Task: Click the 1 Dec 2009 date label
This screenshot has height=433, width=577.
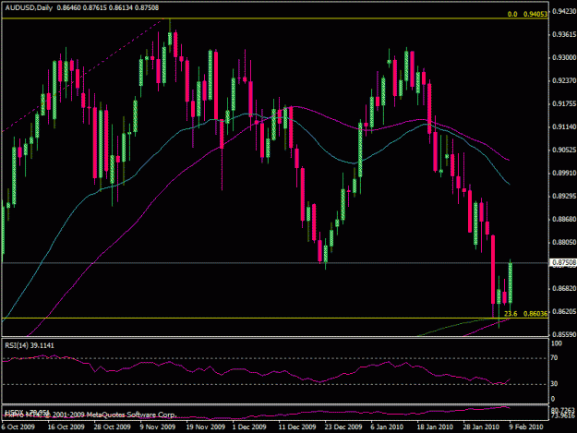Action: tap(249, 427)
